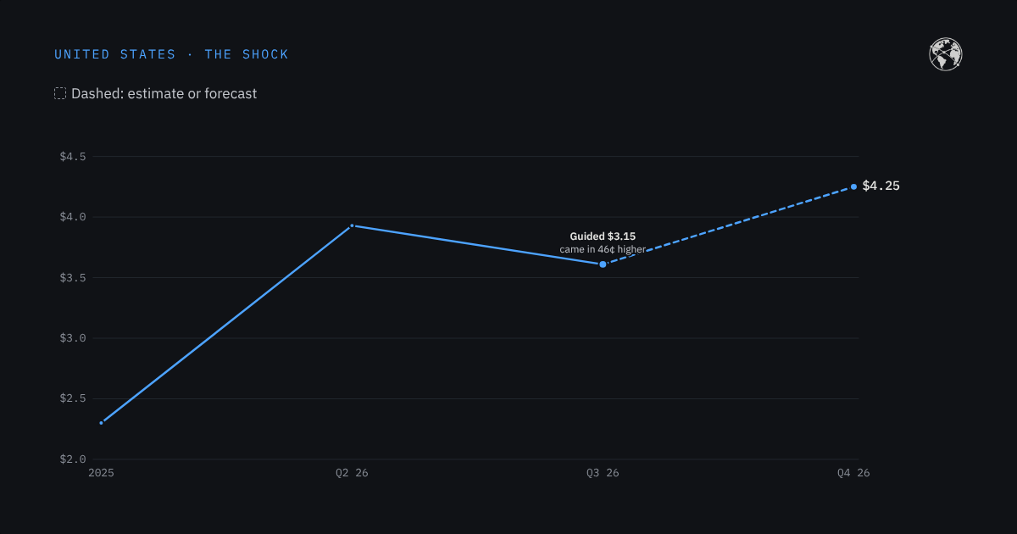Screen dimensions: 1017x534
Task: Select the Q3 26 highlighted data point
Action: pos(603,264)
